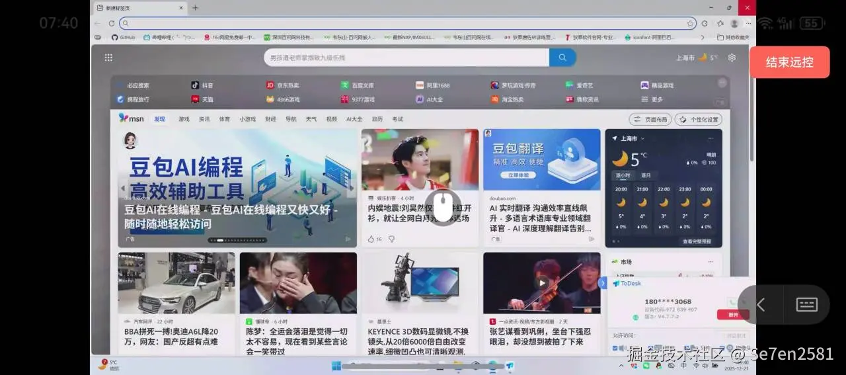Select the 资讯 feed tab
This screenshot has width=846, height=375.
coord(204,119)
